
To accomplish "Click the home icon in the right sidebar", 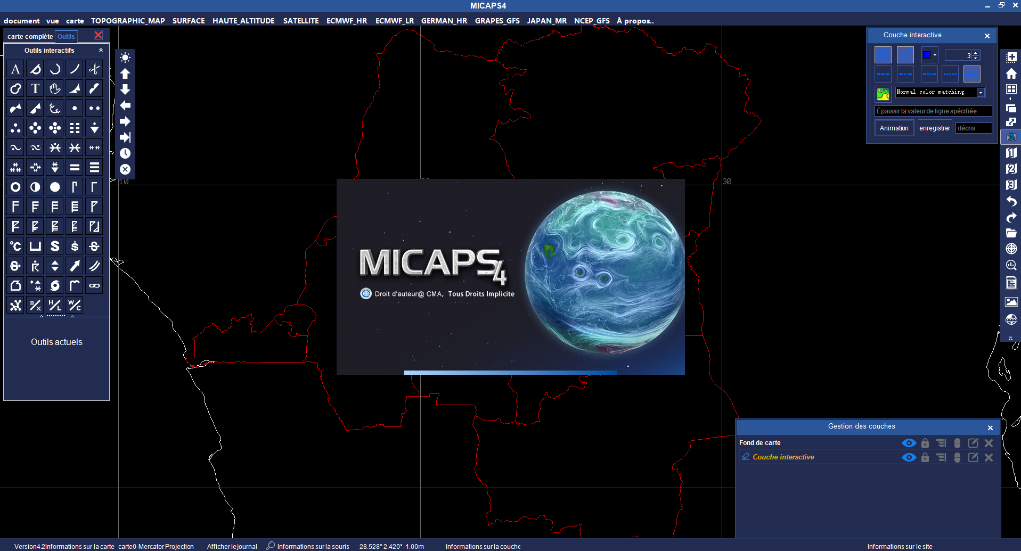I will pos(1011,73).
